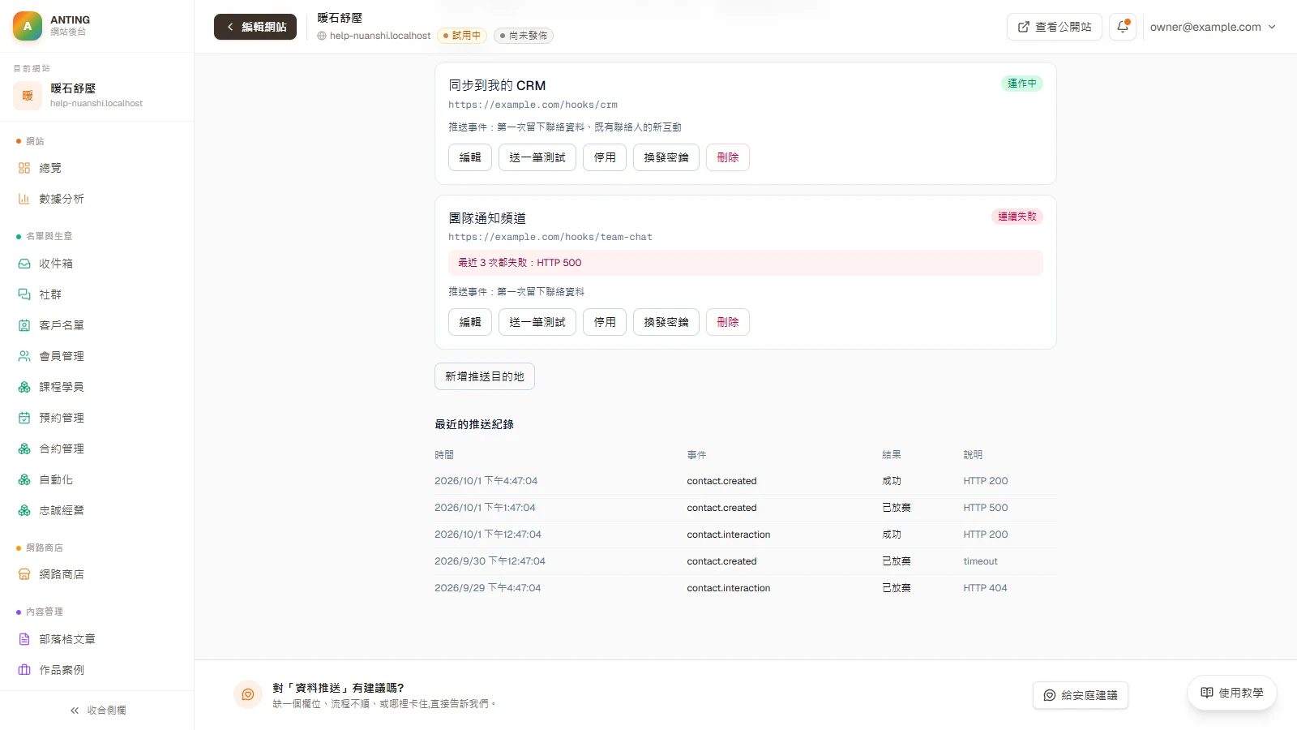Send a test to CRM destination

click(537, 157)
